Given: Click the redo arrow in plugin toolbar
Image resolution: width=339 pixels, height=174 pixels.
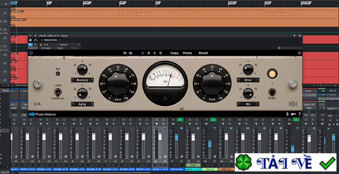Looking at the screenshot, I should 131,53.
